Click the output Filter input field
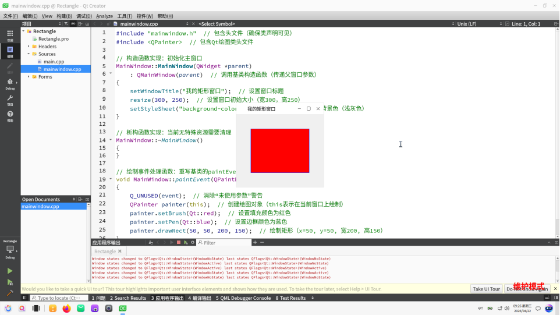The height and width of the screenshot is (315, 560). [x=224, y=242]
